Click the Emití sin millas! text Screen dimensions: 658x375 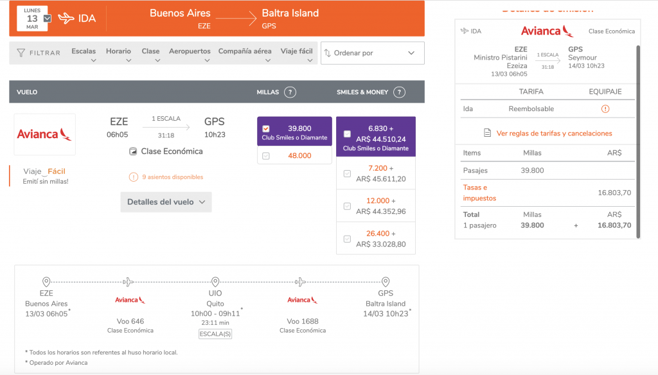pos(46,182)
